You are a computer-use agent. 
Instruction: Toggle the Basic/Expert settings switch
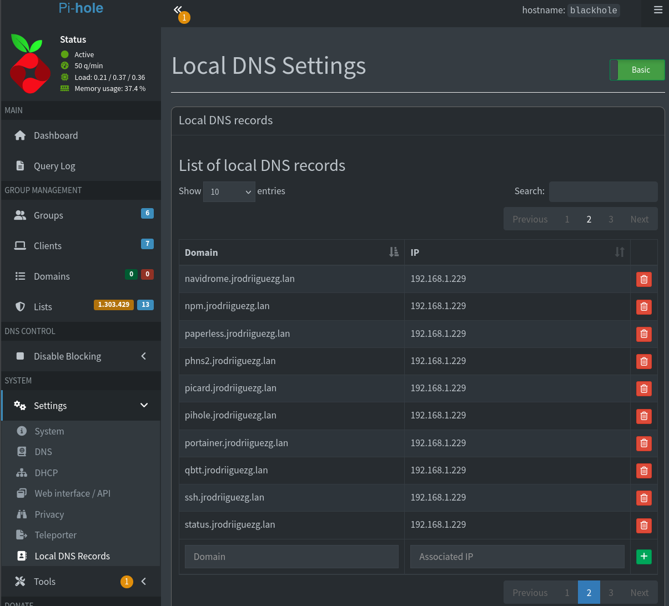coord(637,70)
